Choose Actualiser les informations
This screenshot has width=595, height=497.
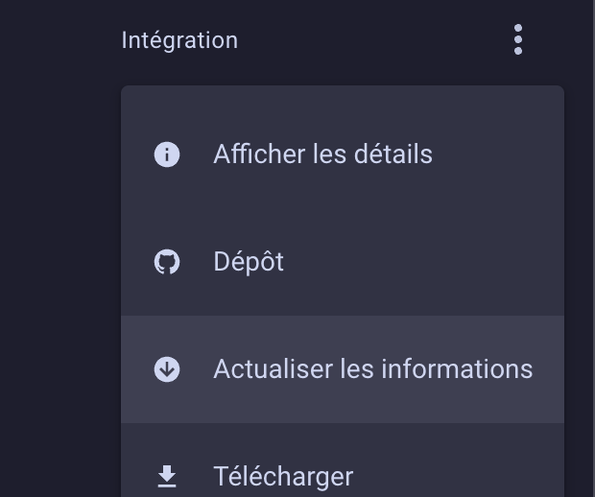tap(343, 369)
